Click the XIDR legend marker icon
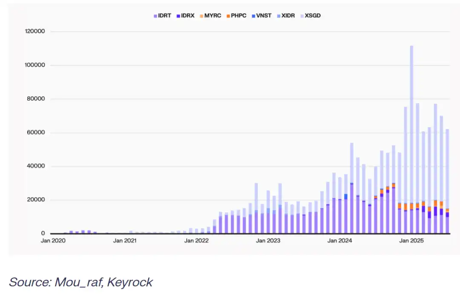460x294 pixels. [279, 16]
